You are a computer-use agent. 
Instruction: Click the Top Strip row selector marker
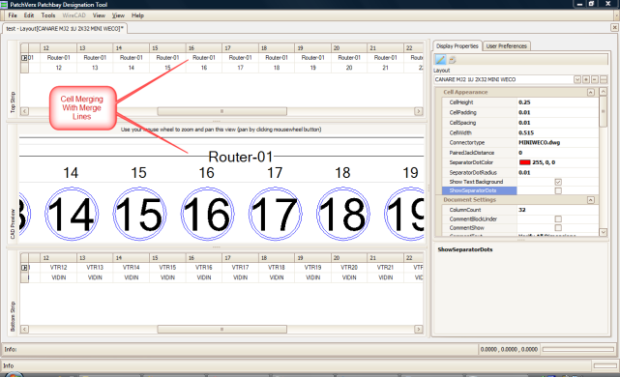click(24, 58)
